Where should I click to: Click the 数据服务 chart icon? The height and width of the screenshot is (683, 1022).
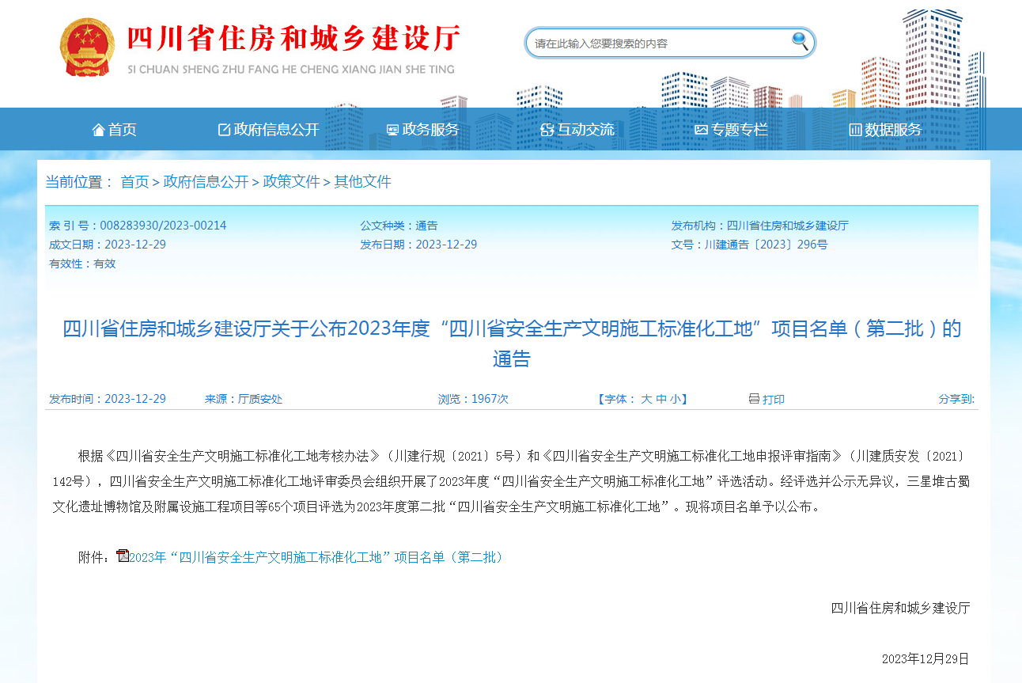(855, 130)
